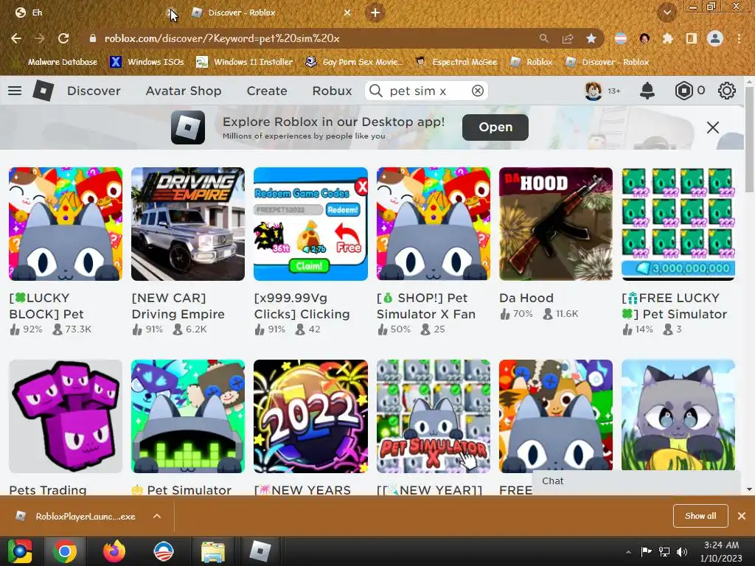The width and height of the screenshot is (755, 566).
Task: Click the Start button on taskbar
Action: coord(20,551)
